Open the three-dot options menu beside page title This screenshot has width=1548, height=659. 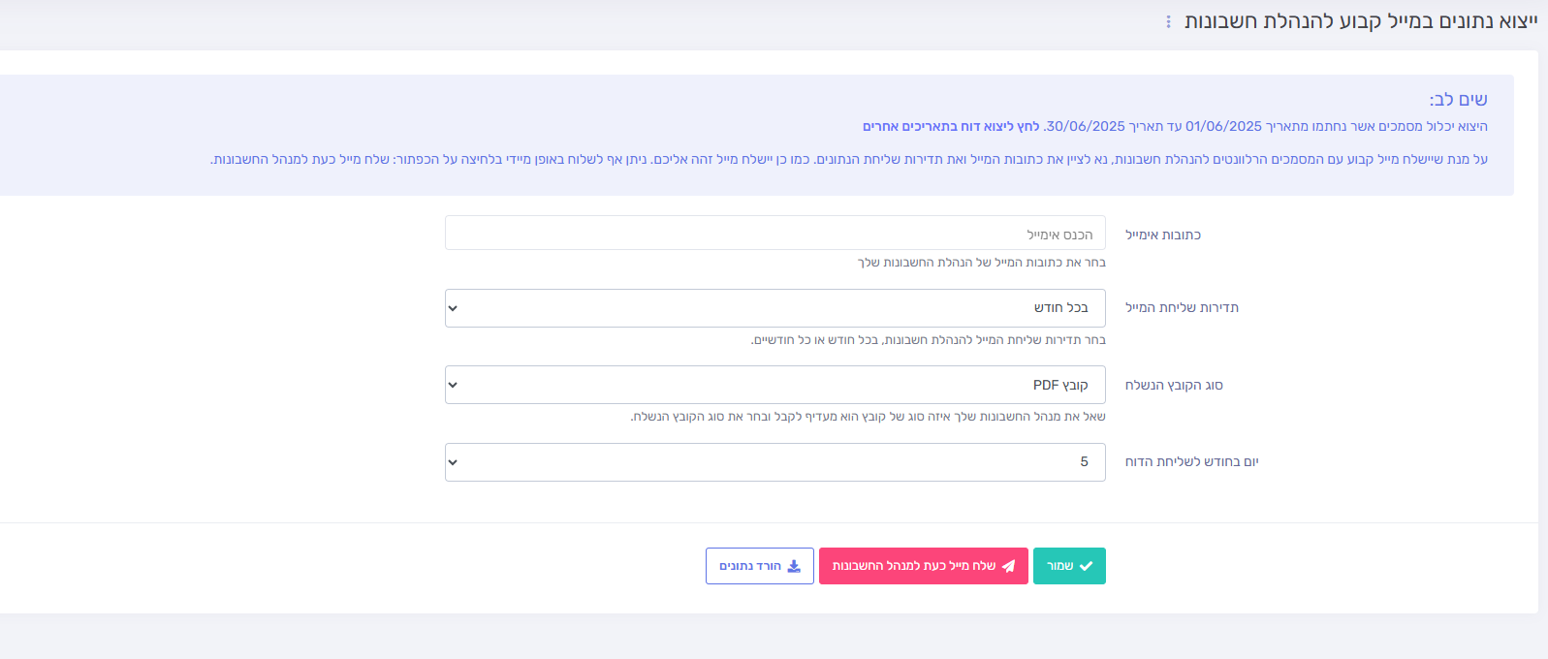click(1168, 21)
